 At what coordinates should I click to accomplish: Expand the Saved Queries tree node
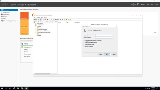34,23
